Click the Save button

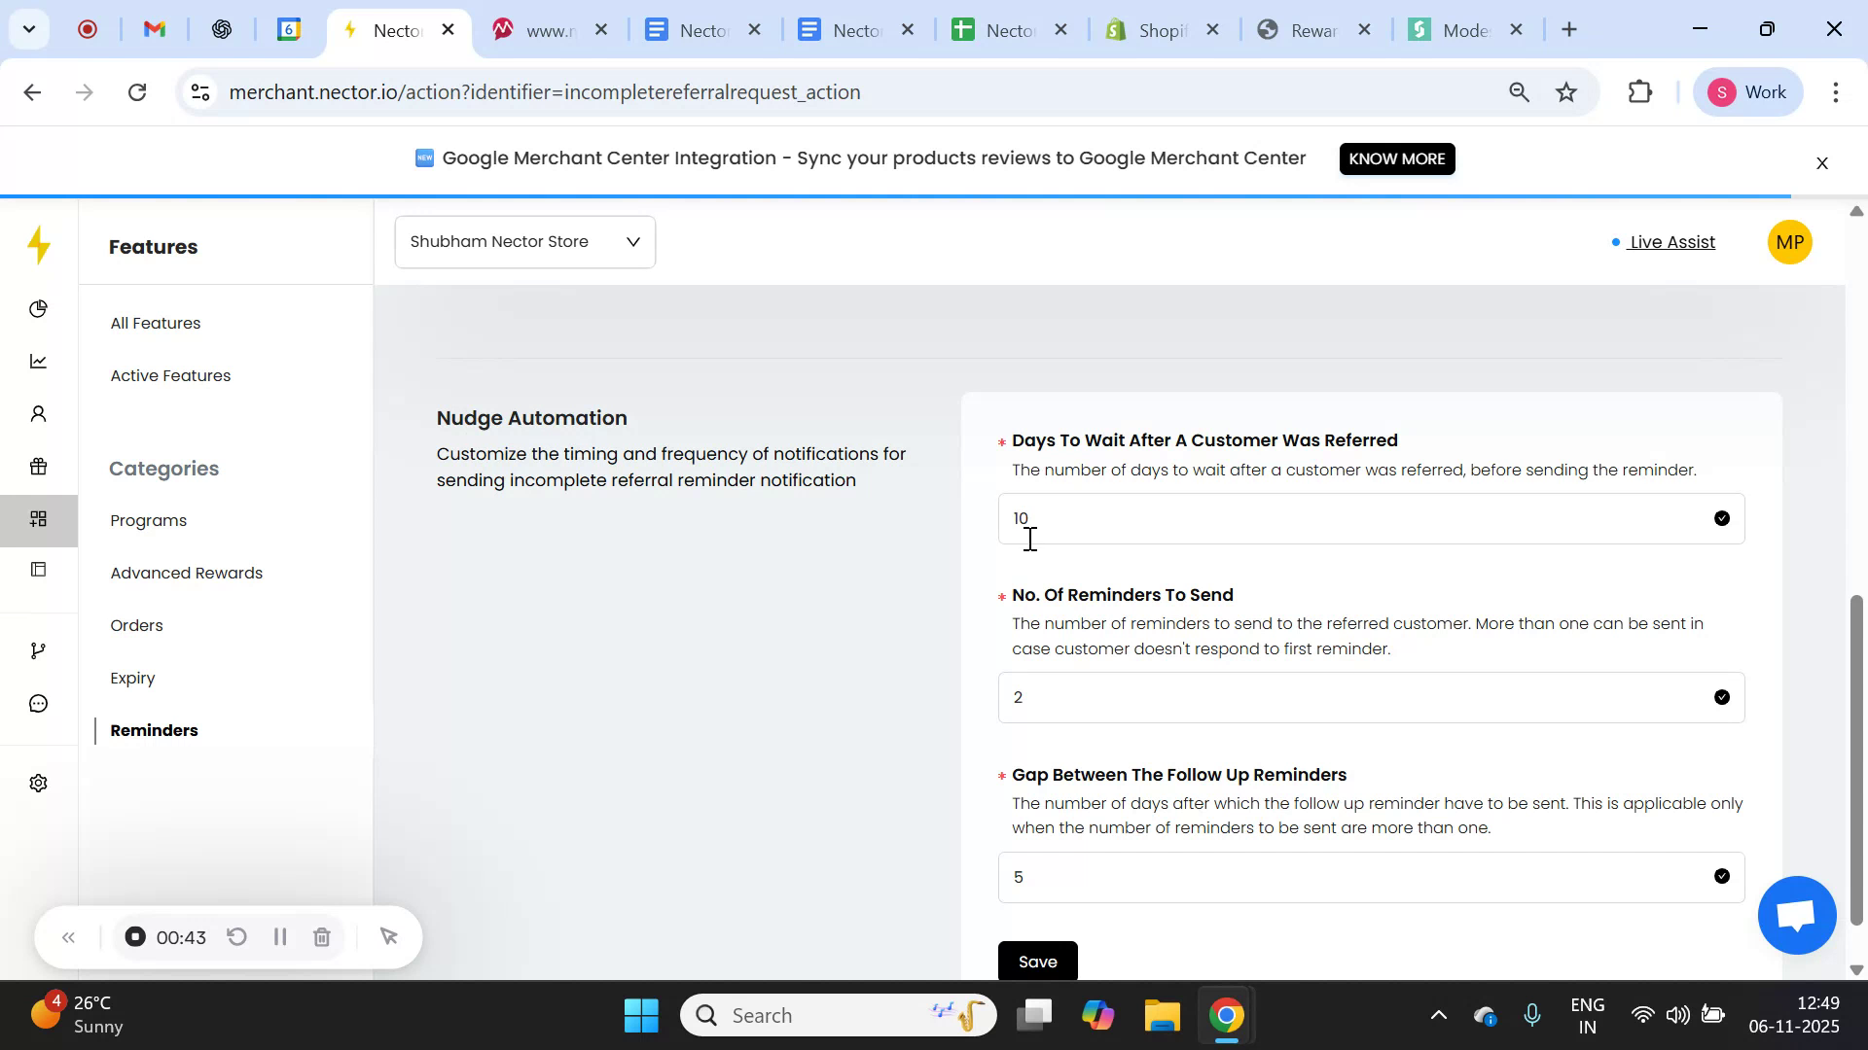pyautogui.click(x=1037, y=962)
